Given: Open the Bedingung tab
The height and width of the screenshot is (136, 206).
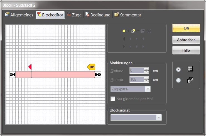Looking at the screenshot, I should (98, 15).
